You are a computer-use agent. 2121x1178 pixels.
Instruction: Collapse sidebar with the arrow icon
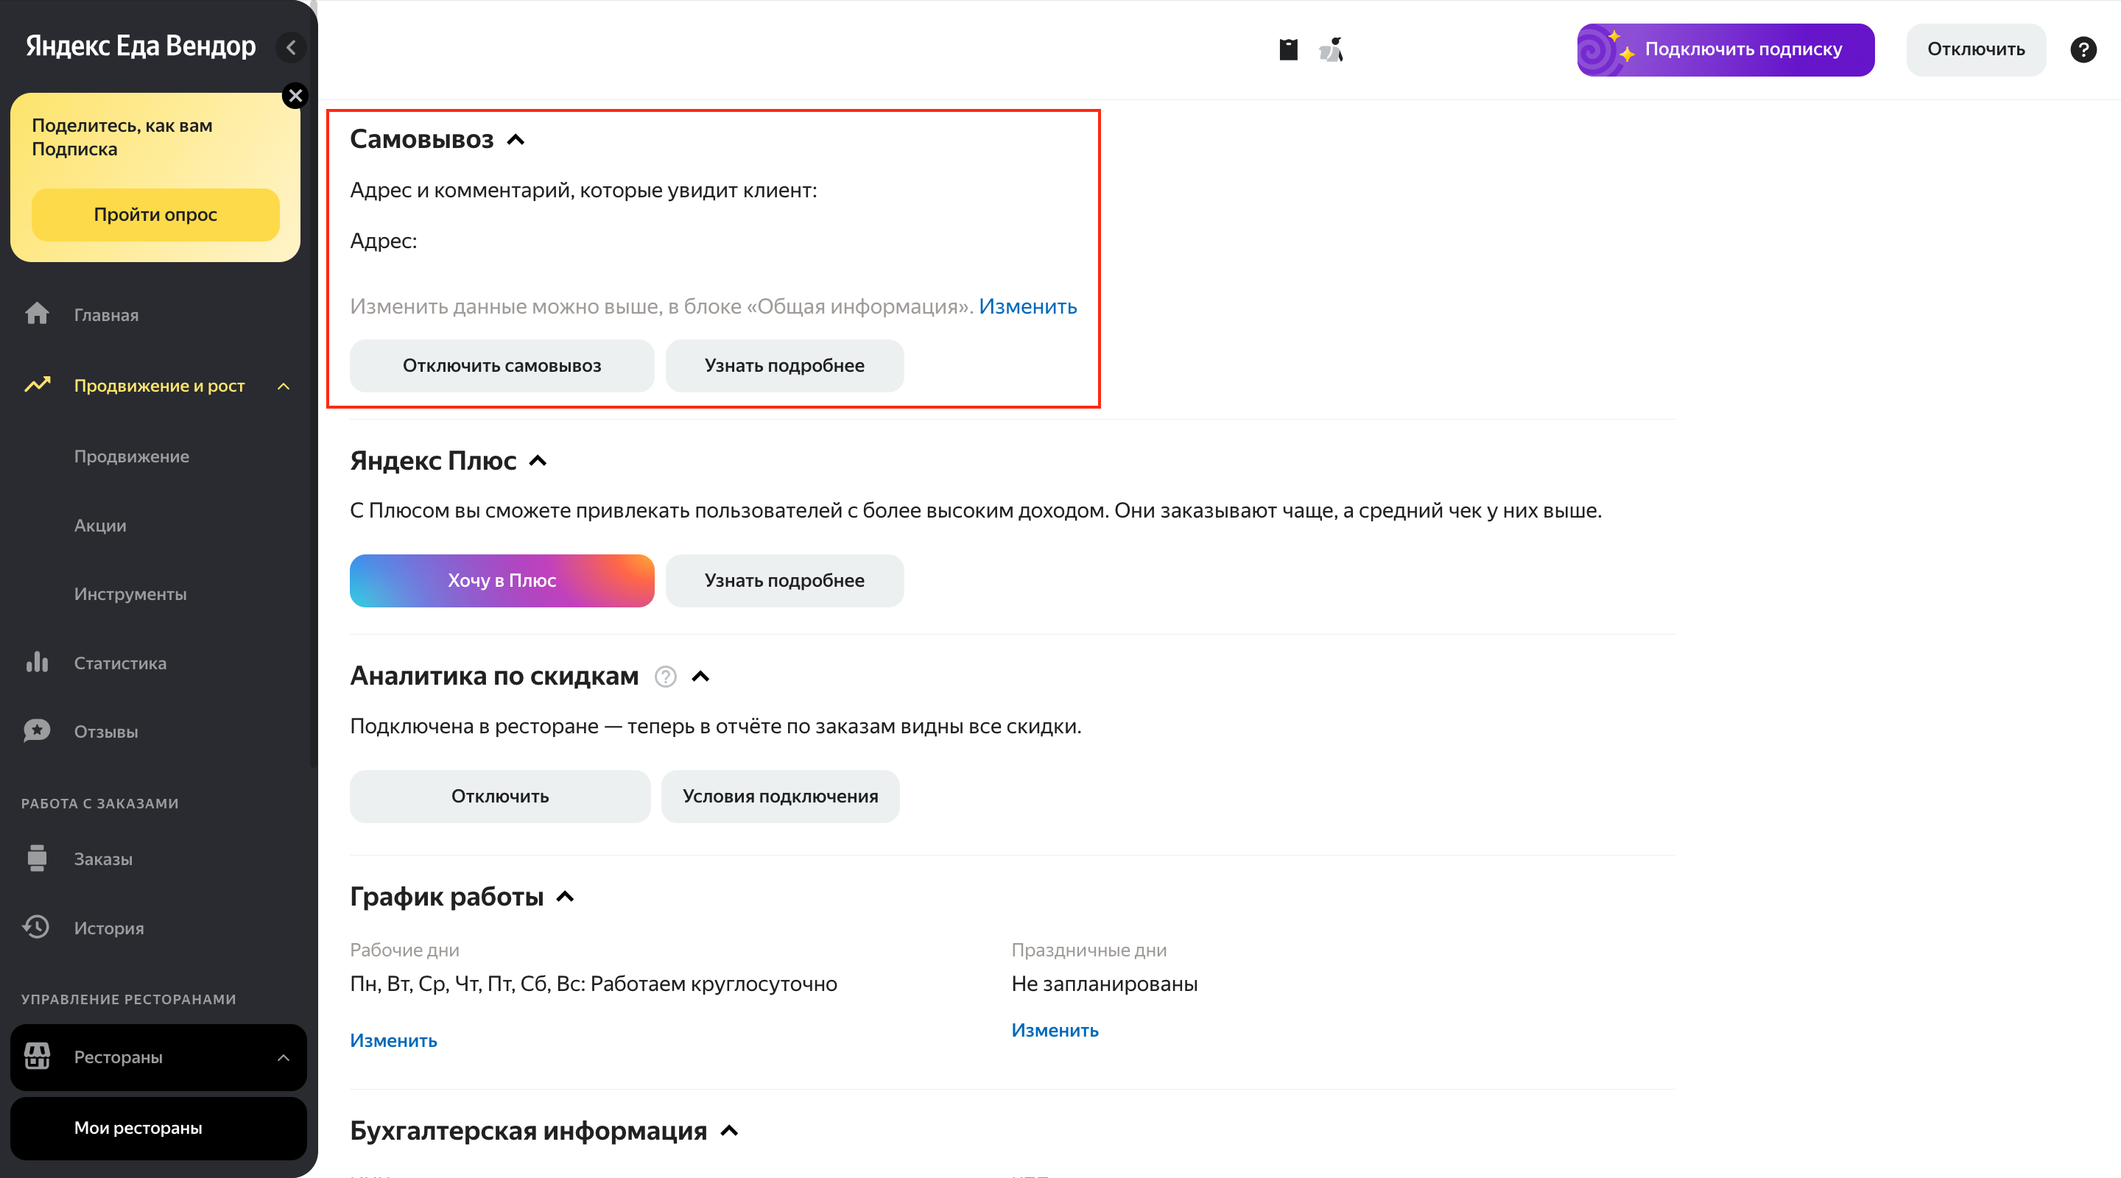pyautogui.click(x=291, y=48)
